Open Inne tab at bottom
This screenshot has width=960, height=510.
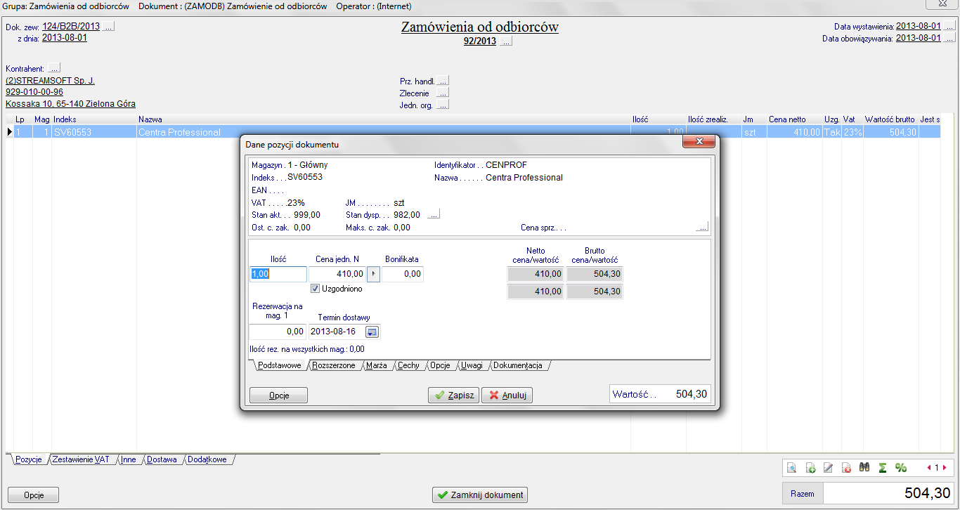(128, 459)
